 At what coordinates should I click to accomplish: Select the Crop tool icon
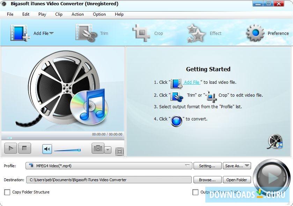141,33
